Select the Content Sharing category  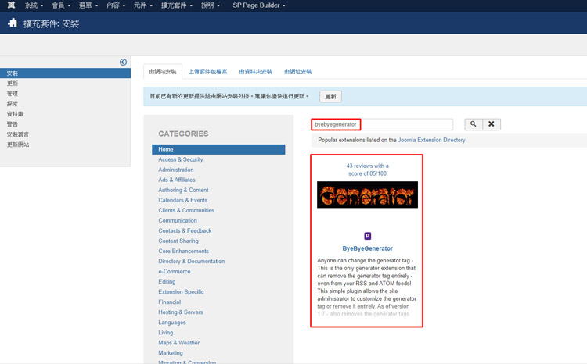178,241
